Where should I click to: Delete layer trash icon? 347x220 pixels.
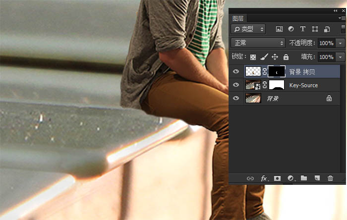[x=331, y=178]
